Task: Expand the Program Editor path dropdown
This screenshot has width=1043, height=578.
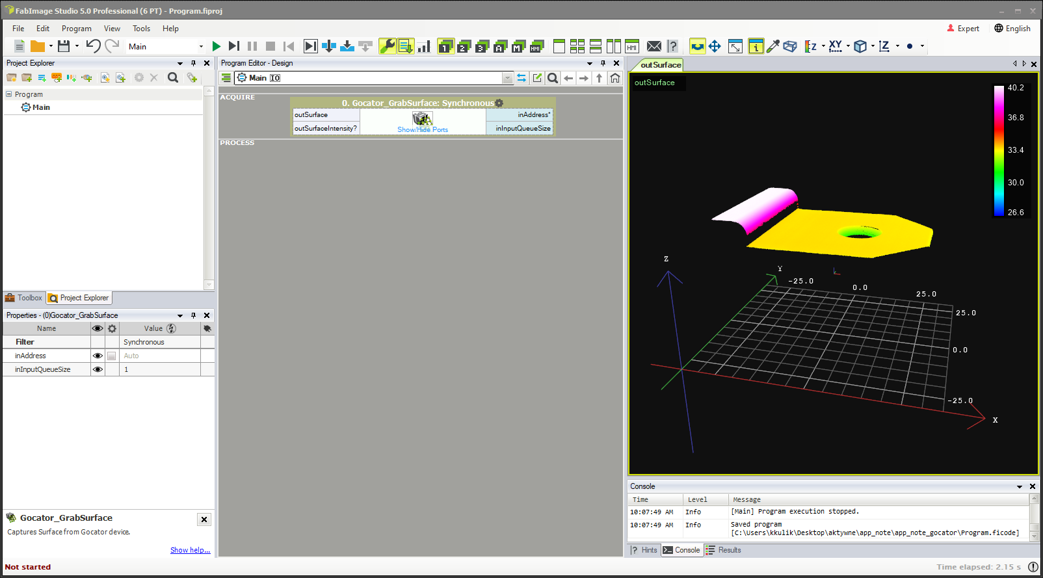Action: coord(507,78)
